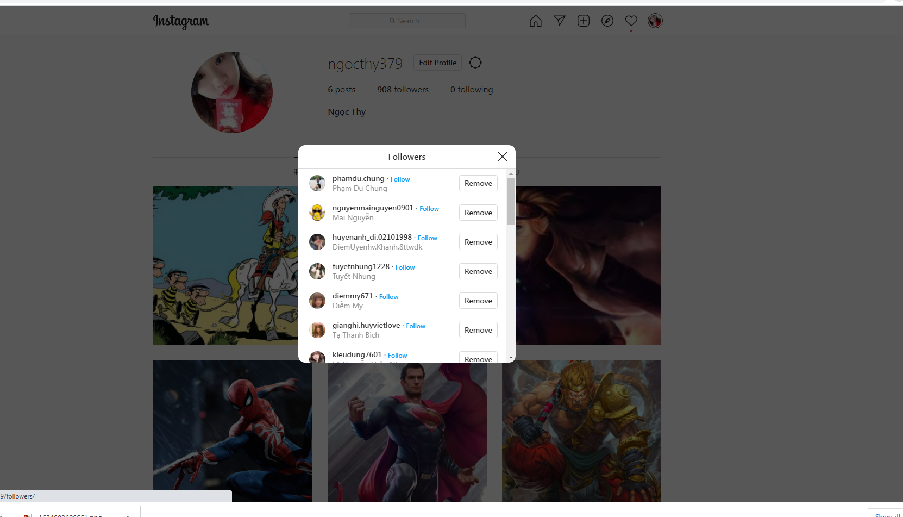
Task: Click Phạm Du Chung full name text
Action: (360, 189)
